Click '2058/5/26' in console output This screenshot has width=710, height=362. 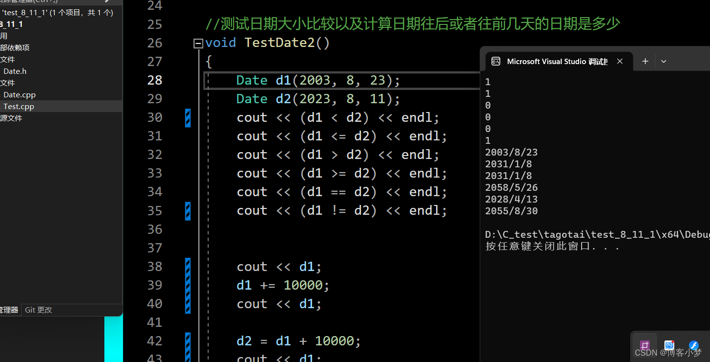pyautogui.click(x=511, y=187)
